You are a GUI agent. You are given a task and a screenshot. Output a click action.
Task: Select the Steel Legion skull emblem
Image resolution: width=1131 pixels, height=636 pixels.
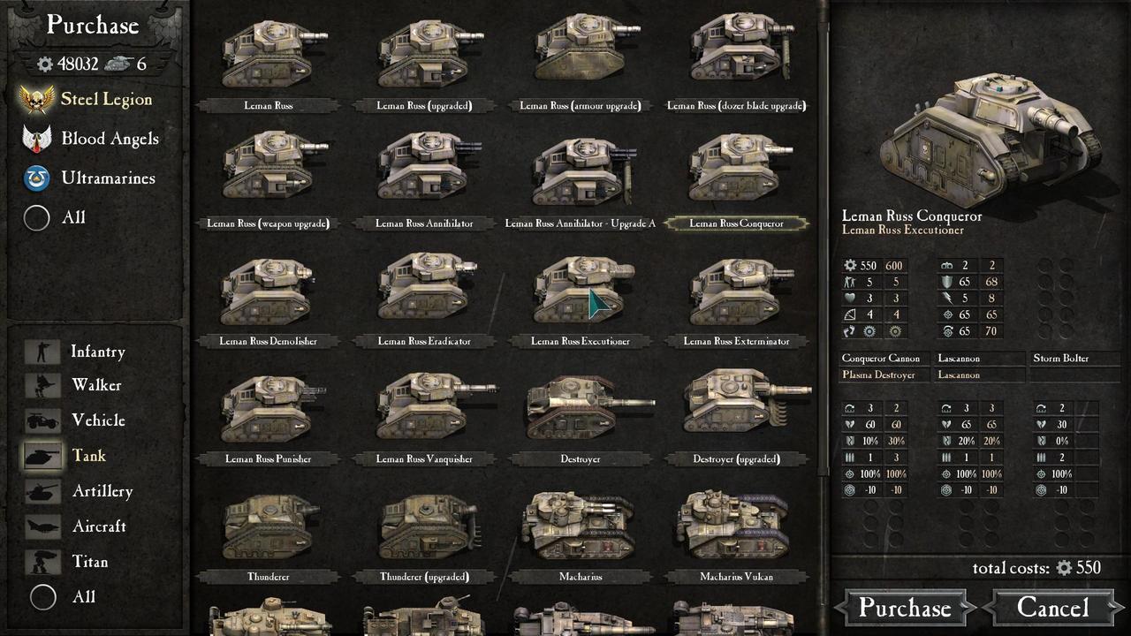pyautogui.click(x=37, y=100)
